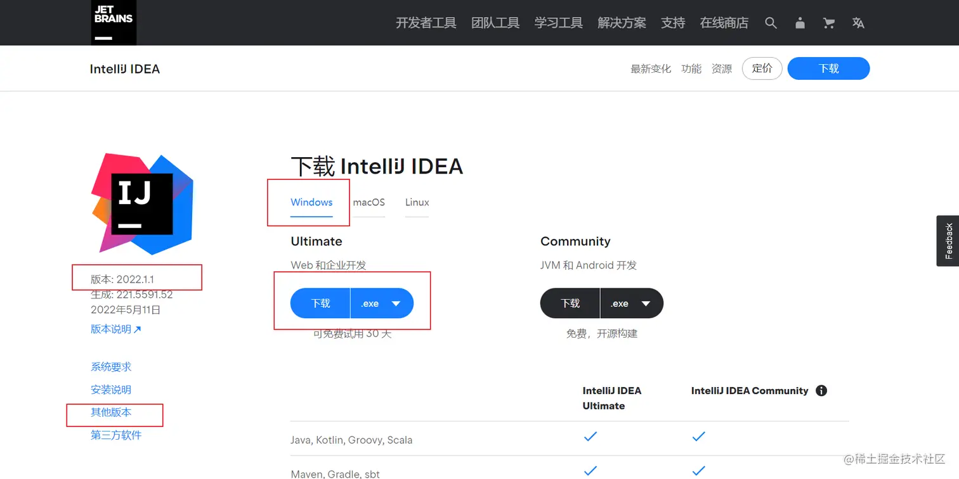This screenshot has width=959, height=479.
Task: Click the Ultimate heading
Action: 316,241
